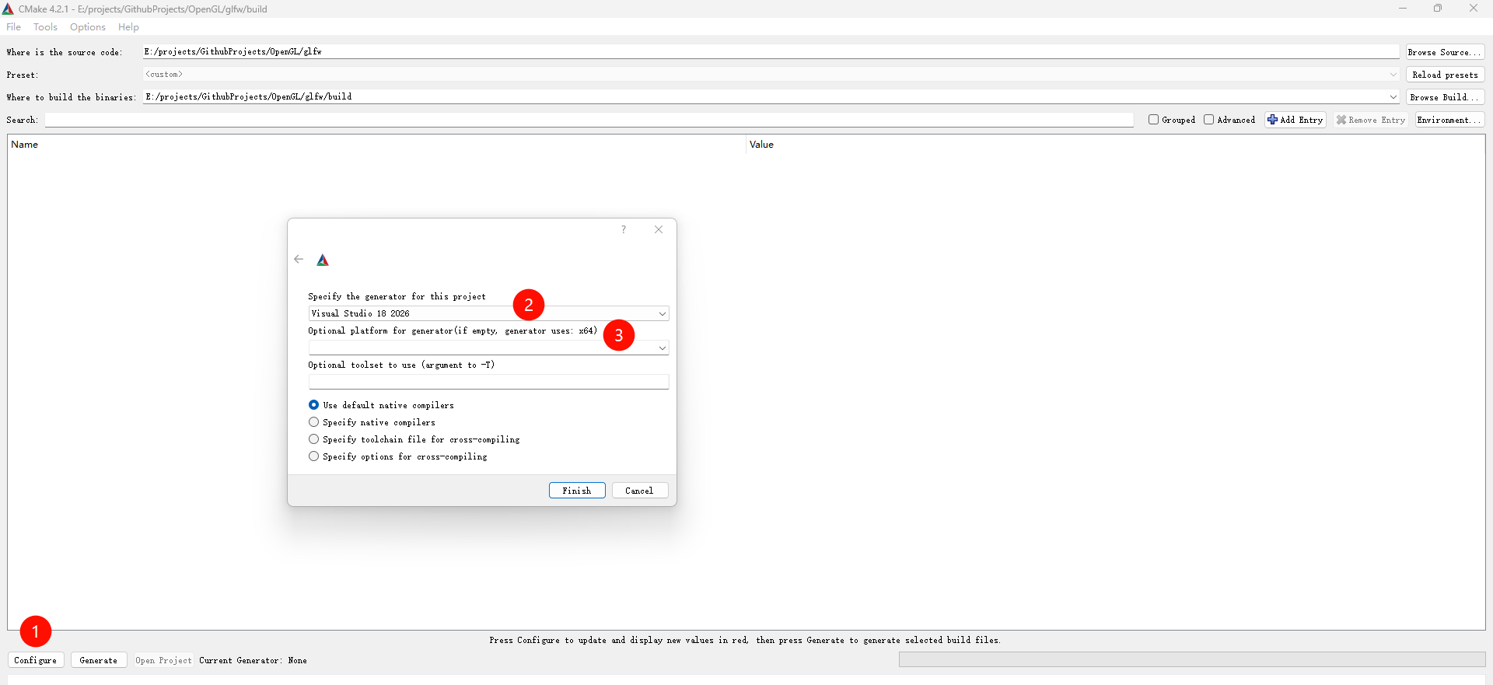The image size is (1493, 685).
Task: Enable the Grouped checkbox
Action: [1154, 120]
